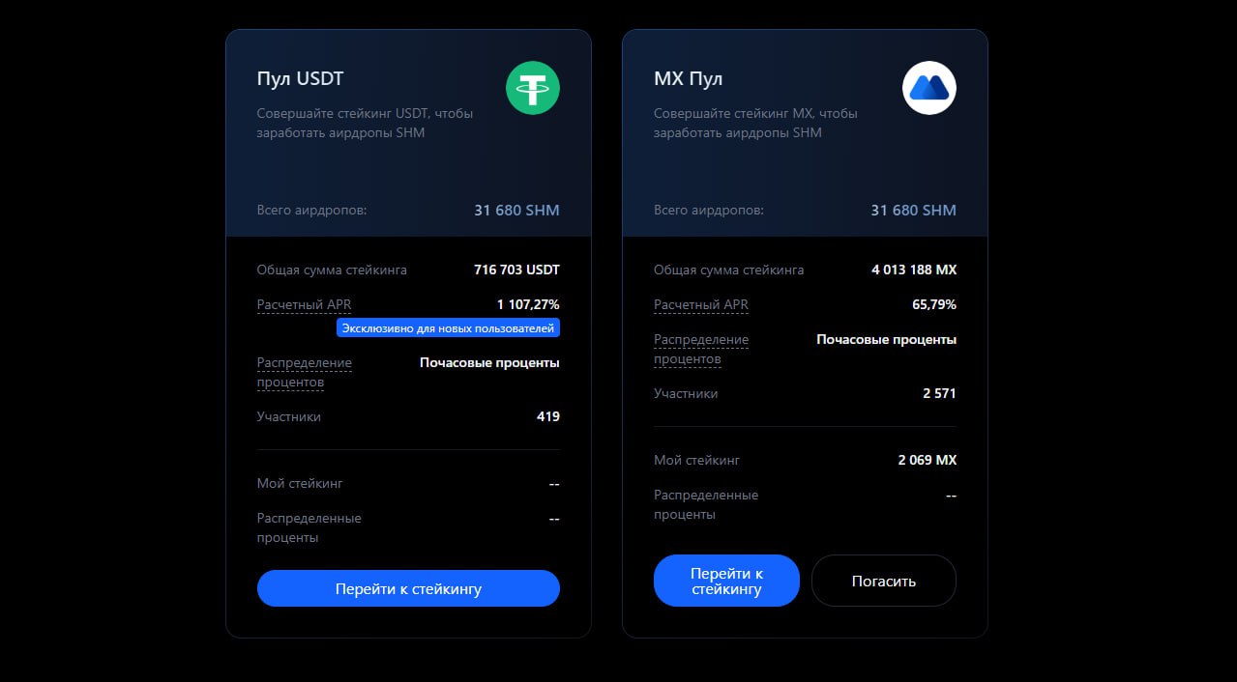
Task: Click the USDT pool description about staking USDT
Action: [x=365, y=123]
